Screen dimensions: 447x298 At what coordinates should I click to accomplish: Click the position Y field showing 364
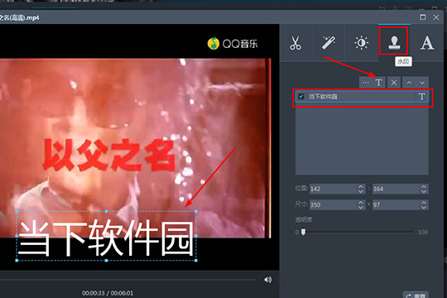point(396,189)
